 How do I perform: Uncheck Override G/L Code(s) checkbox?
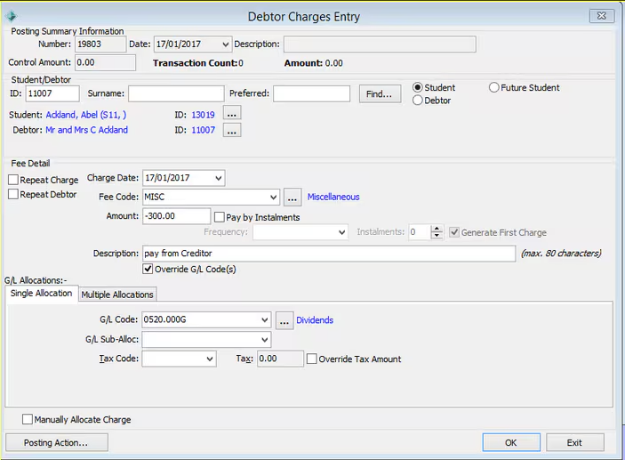coord(148,270)
